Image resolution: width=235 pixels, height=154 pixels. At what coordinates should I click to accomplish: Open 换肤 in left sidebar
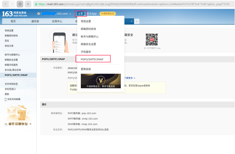pos(7,94)
